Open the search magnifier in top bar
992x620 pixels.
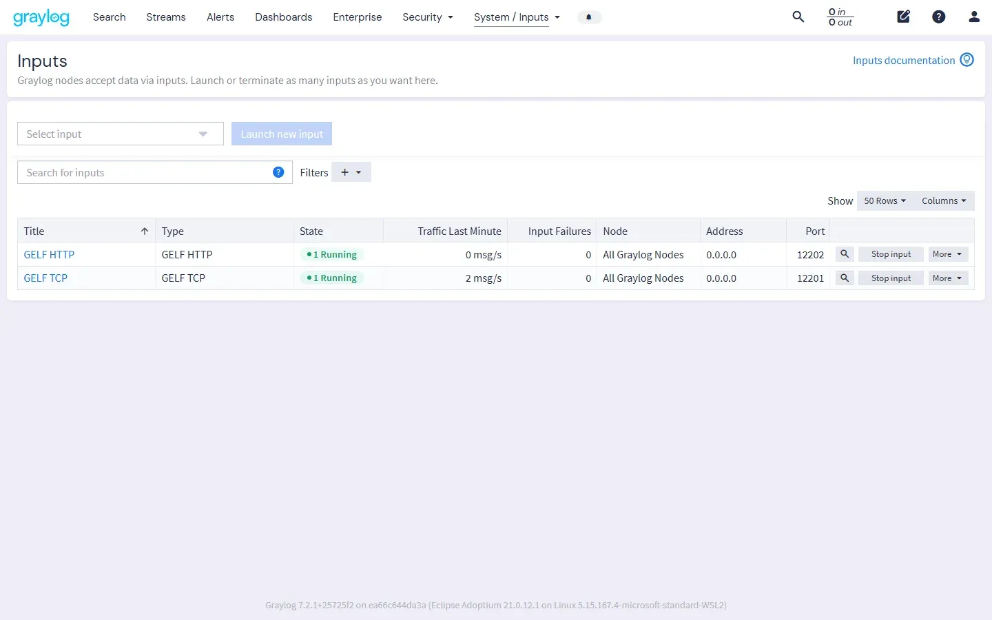coord(798,17)
